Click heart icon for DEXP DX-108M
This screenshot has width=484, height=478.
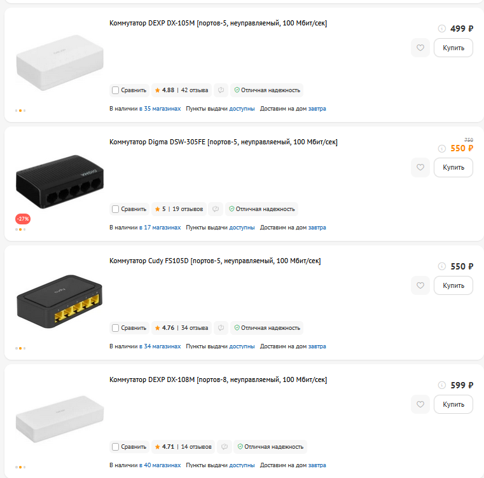(420, 404)
